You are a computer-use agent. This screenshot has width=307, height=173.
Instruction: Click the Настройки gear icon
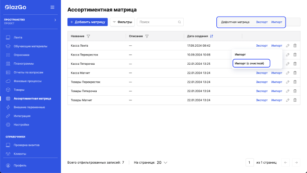pyautogui.click(x=8, y=124)
